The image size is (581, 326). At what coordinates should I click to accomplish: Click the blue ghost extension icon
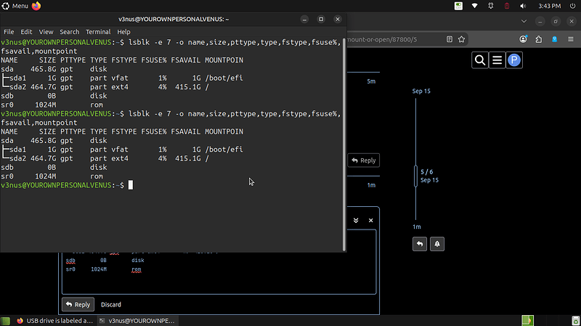click(x=555, y=39)
